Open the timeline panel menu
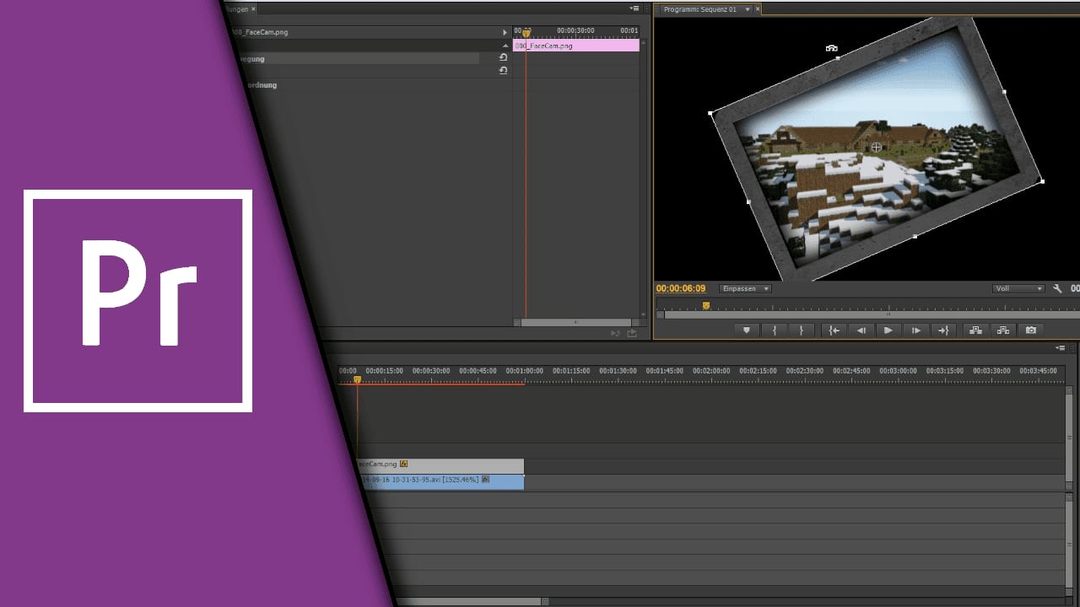The height and width of the screenshot is (607, 1080). pyautogui.click(x=1061, y=347)
